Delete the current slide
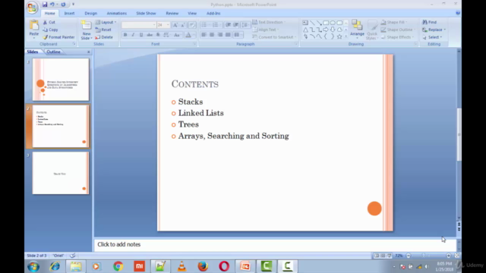 pyautogui.click(x=104, y=37)
